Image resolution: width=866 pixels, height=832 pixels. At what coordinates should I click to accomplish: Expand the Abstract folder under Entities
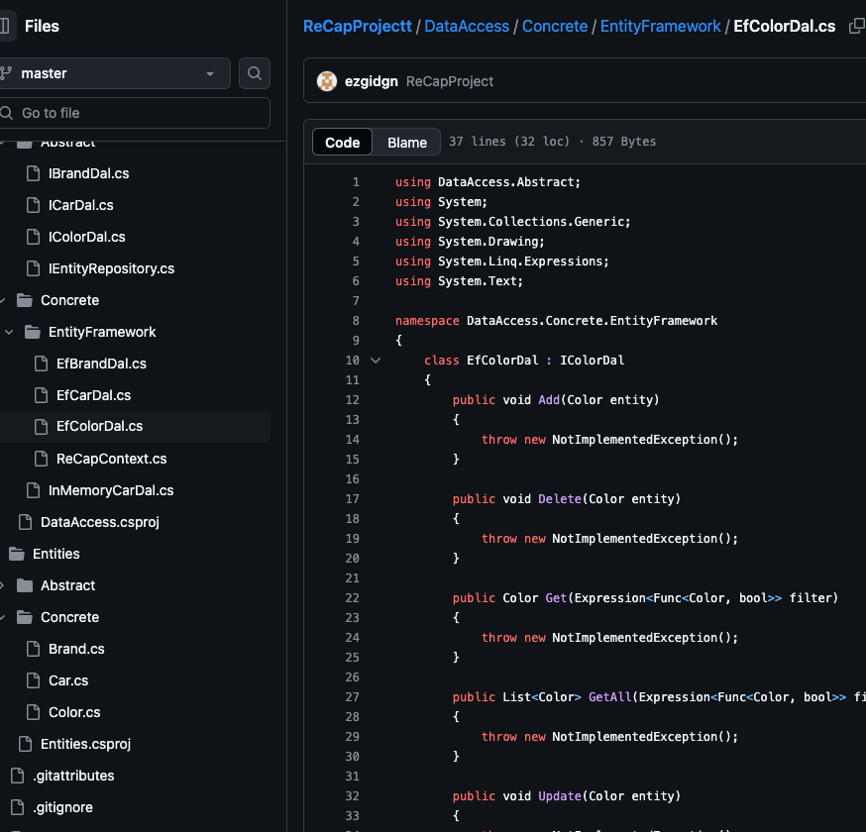pos(2,585)
